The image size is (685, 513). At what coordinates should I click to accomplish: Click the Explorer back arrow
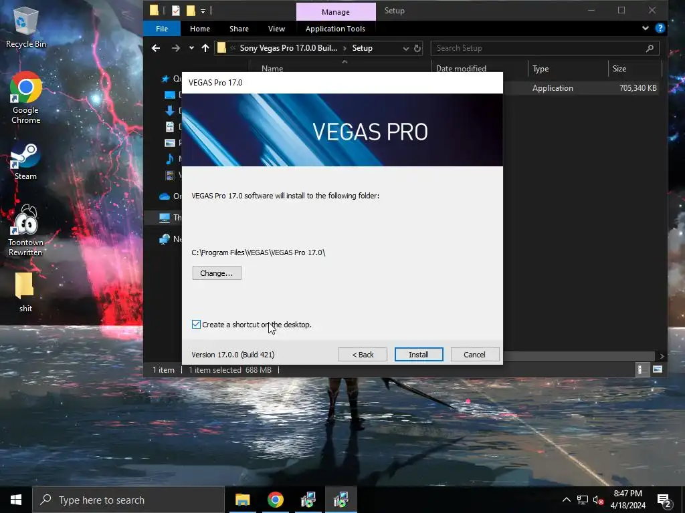tap(156, 48)
